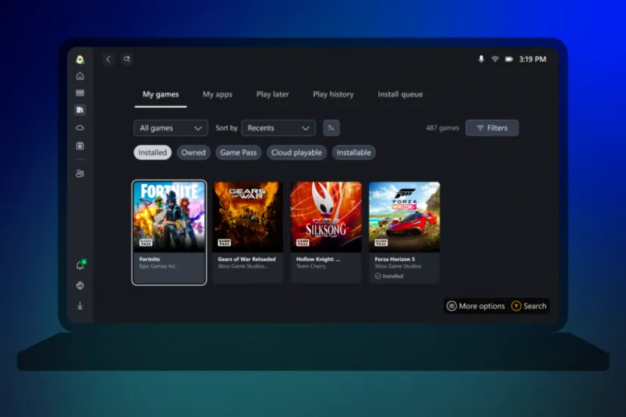Viewport: 626px width, 417px height.
Task: Click the battery status icon
Action: tap(509, 59)
